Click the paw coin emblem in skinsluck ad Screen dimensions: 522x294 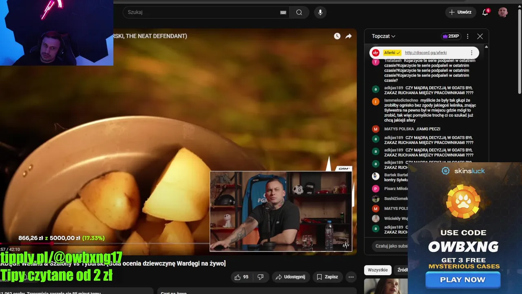(x=463, y=201)
